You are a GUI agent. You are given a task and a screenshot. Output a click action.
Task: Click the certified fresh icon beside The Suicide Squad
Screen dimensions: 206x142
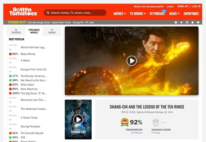(10, 133)
